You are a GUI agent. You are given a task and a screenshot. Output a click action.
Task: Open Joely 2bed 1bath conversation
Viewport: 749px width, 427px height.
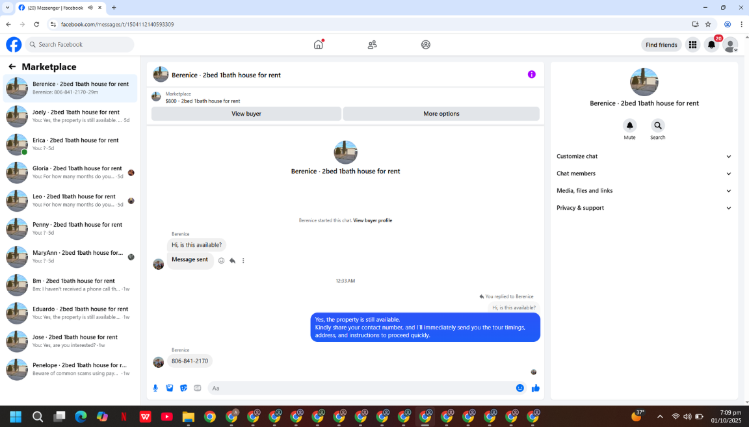[70, 116]
